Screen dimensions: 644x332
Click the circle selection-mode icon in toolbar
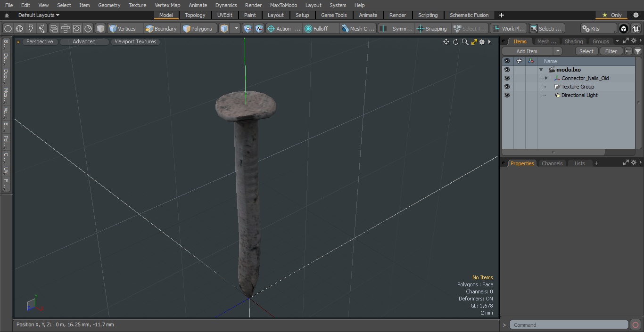click(x=8, y=29)
